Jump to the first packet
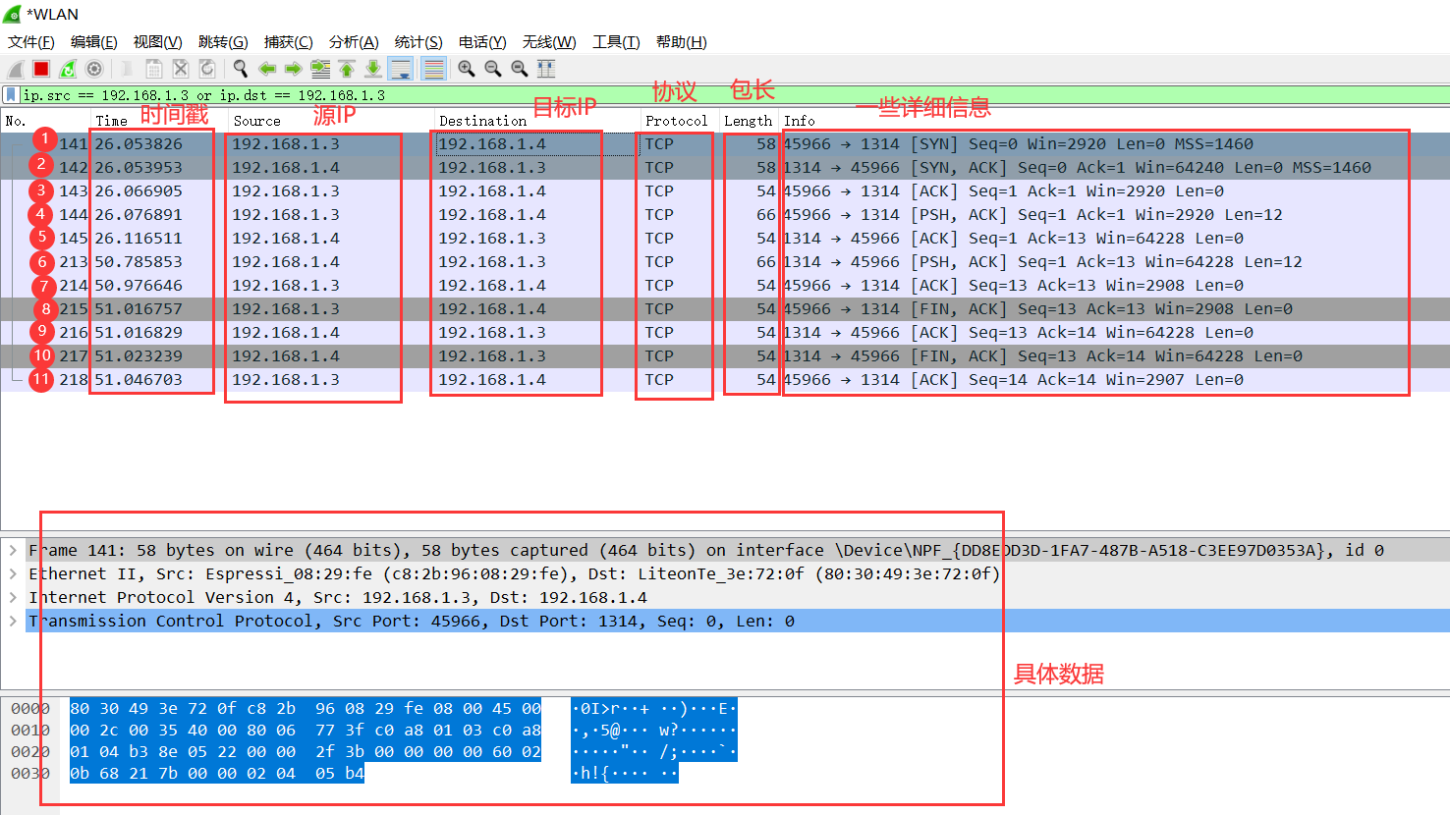 347,69
